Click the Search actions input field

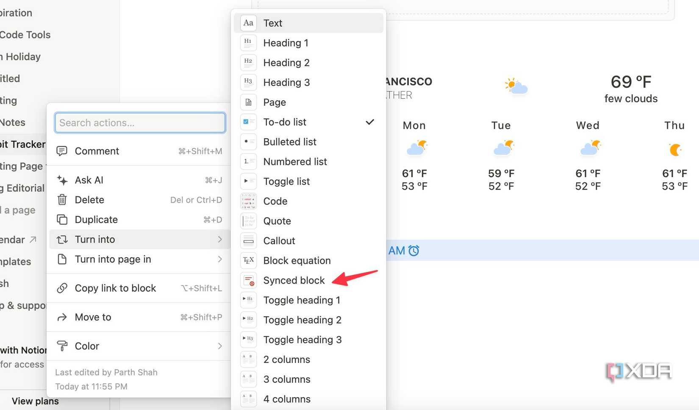[x=140, y=123]
